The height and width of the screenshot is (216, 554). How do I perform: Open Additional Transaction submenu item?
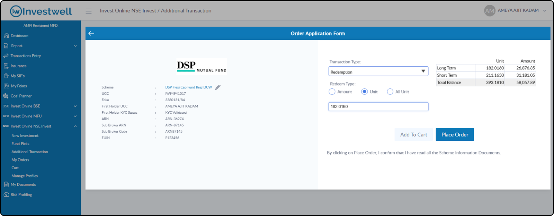pos(30,152)
